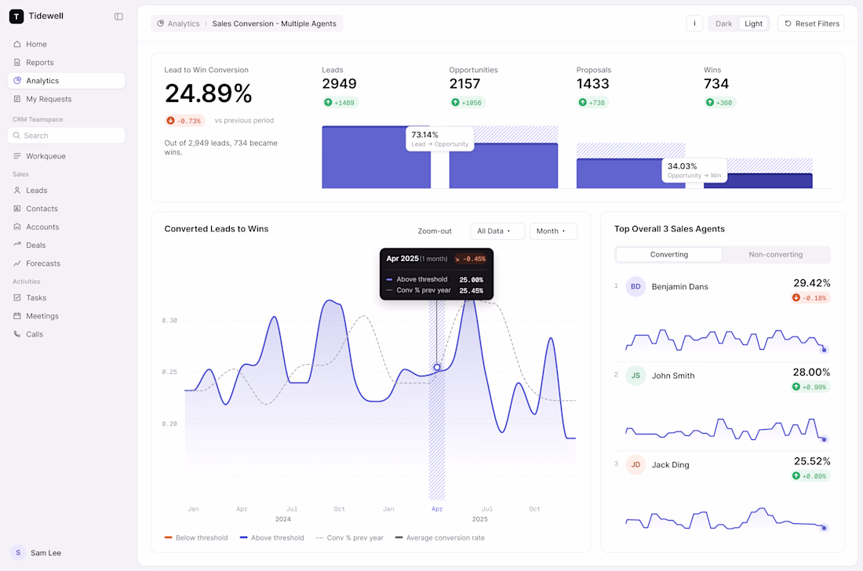Open Forecasts chart icon in sidebar

pos(17,264)
